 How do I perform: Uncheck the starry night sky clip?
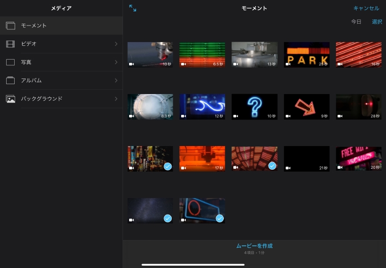[x=167, y=218]
